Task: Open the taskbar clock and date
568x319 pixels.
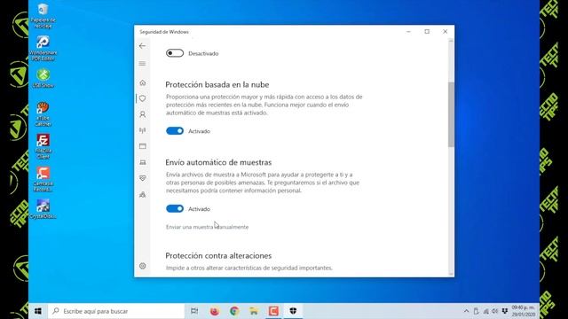Action: [x=524, y=311]
